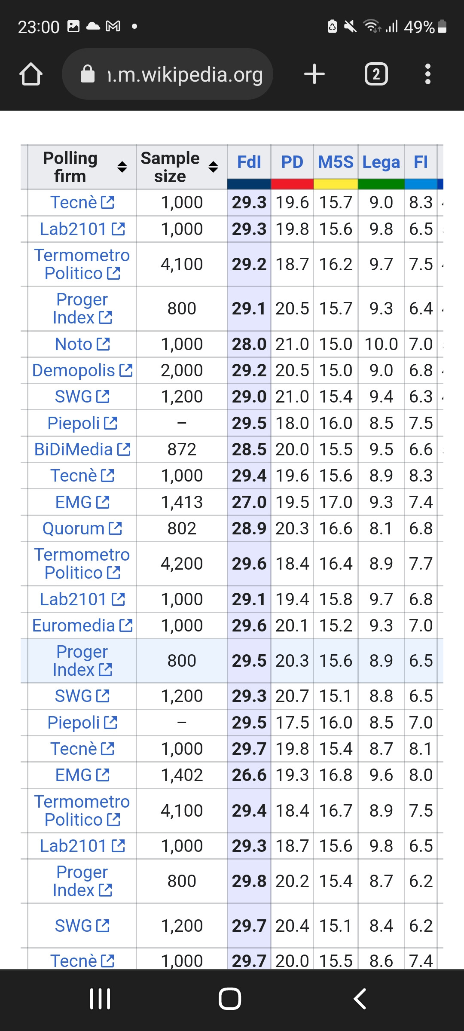Sort table by Polling firm column

tap(122, 167)
